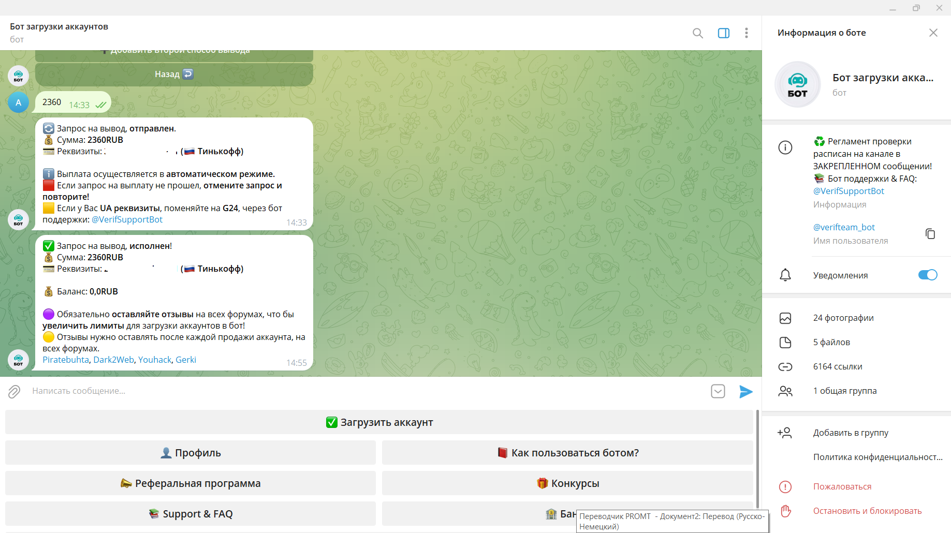The height and width of the screenshot is (533, 951).
Task: Open the three-dot chat options menu
Action: (x=746, y=33)
